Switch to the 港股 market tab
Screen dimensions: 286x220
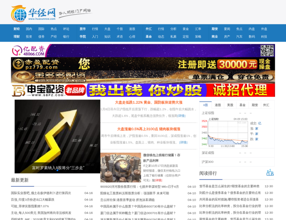tap(218, 105)
